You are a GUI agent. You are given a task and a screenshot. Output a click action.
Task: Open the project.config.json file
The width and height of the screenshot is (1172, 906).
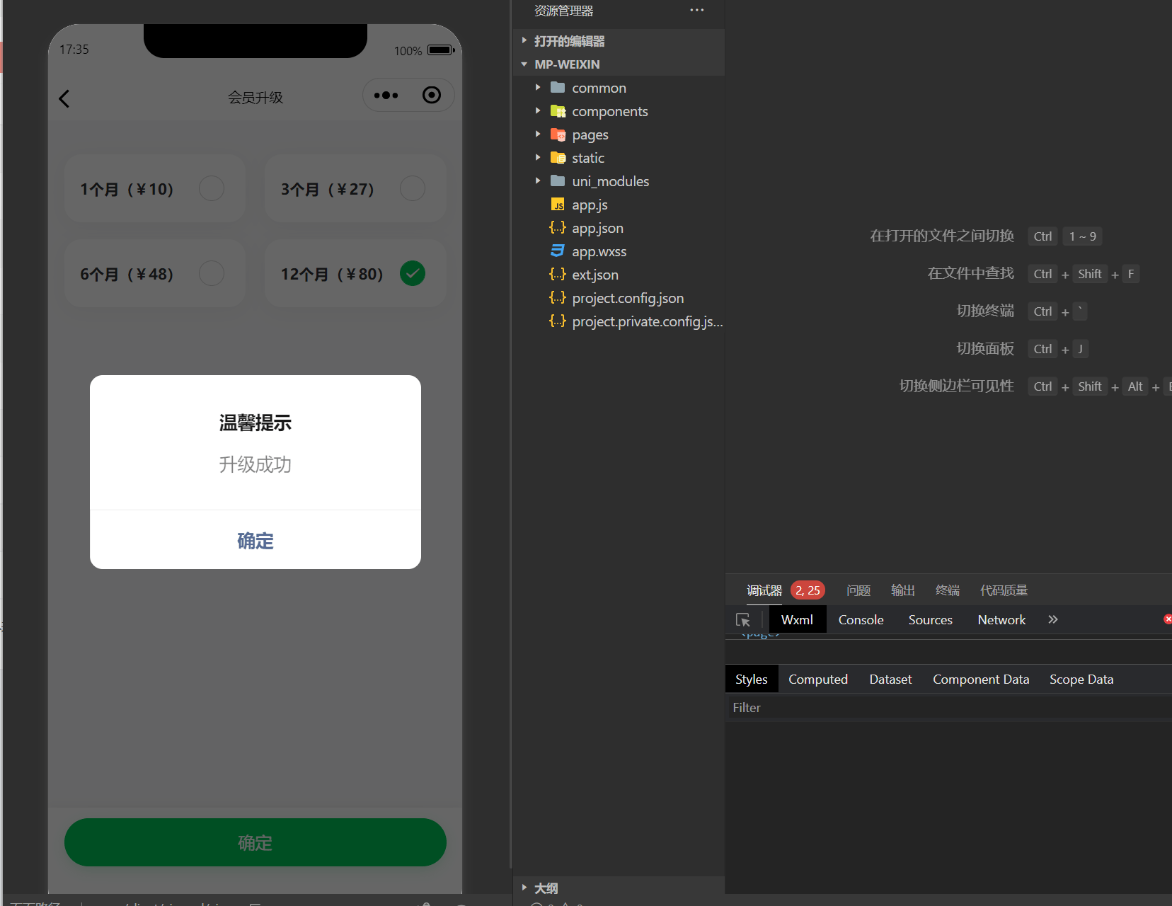[628, 298]
